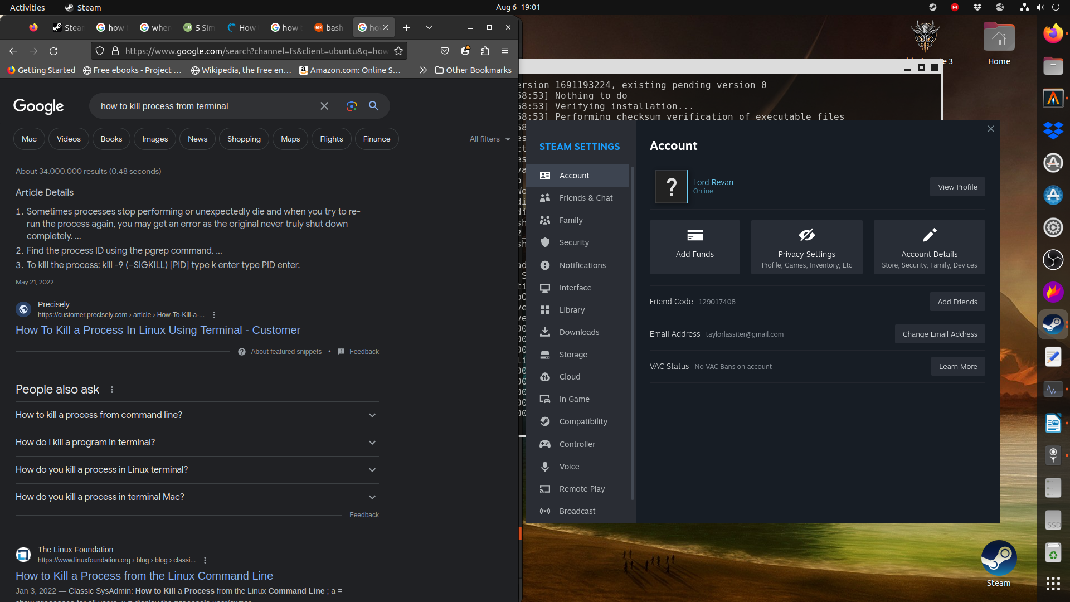Open the Firefox hamburger menu
The width and height of the screenshot is (1070, 602).
point(505,51)
